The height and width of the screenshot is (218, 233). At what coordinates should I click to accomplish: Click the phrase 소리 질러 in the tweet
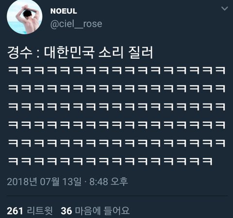tap(126, 52)
